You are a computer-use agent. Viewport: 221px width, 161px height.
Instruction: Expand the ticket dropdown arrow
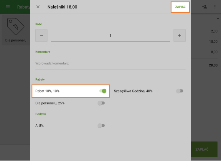[x=217, y=19]
